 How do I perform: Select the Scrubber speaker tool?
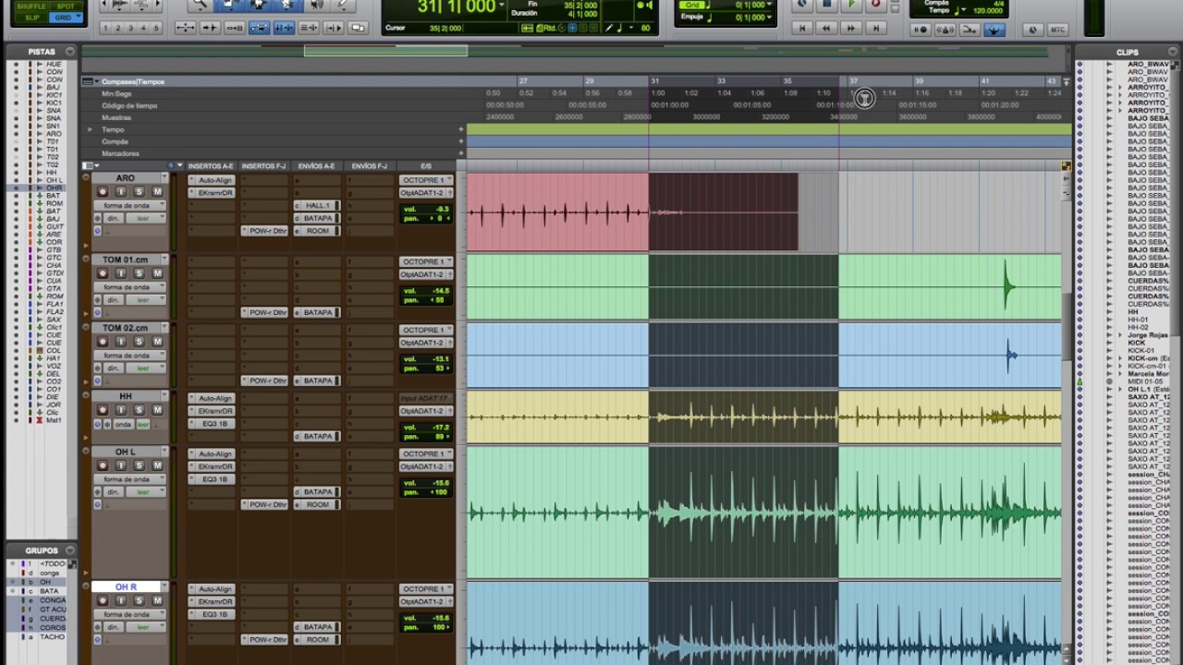[x=315, y=6]
